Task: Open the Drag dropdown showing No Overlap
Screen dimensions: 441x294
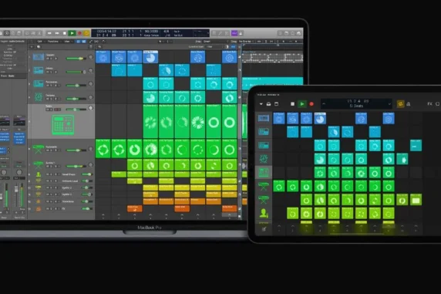Action: pos(247,42)
